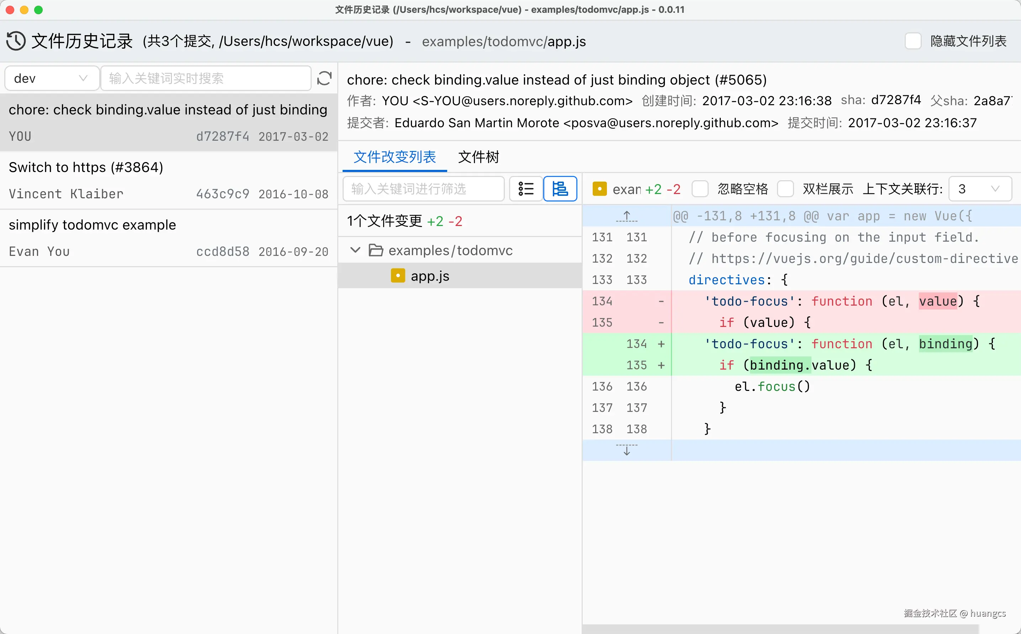Expand diff context upward arrow
The image size is (1021, 634).
626,216
